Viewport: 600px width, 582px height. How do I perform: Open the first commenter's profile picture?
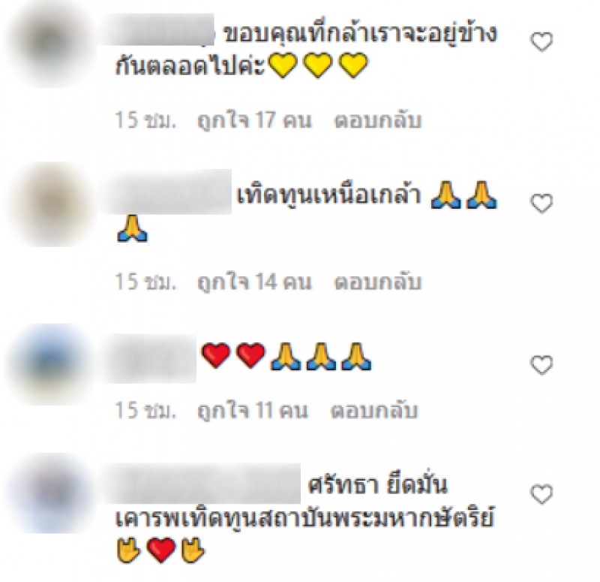point(49,44)
